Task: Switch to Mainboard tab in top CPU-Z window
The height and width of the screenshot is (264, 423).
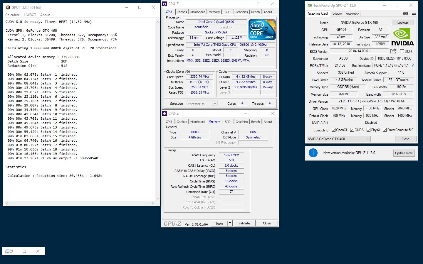Action: click(198, 12)
